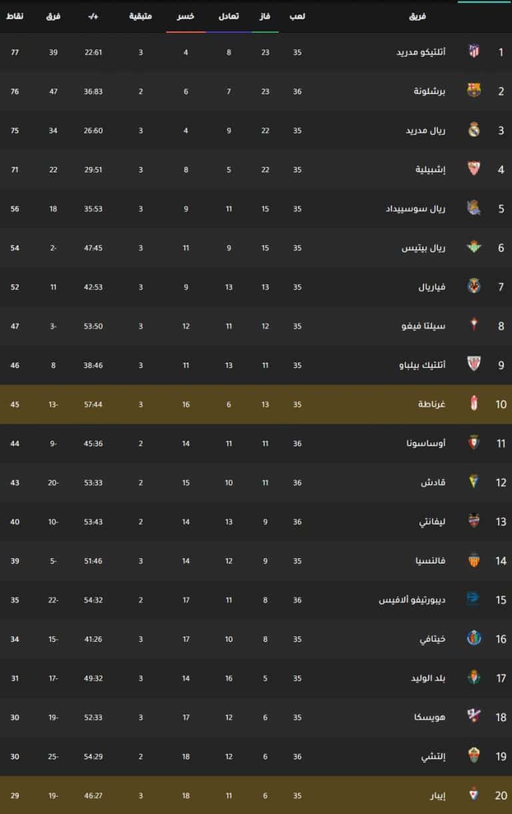Click the Villarreal yellow club crest

pos(474,286)
